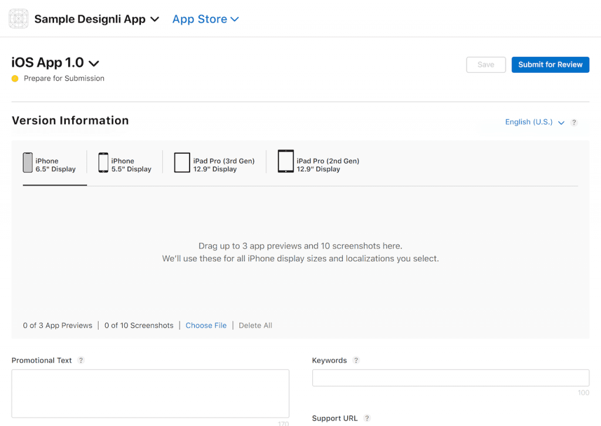
Task: Click the Version Information heading
Action: click(70, 120)
